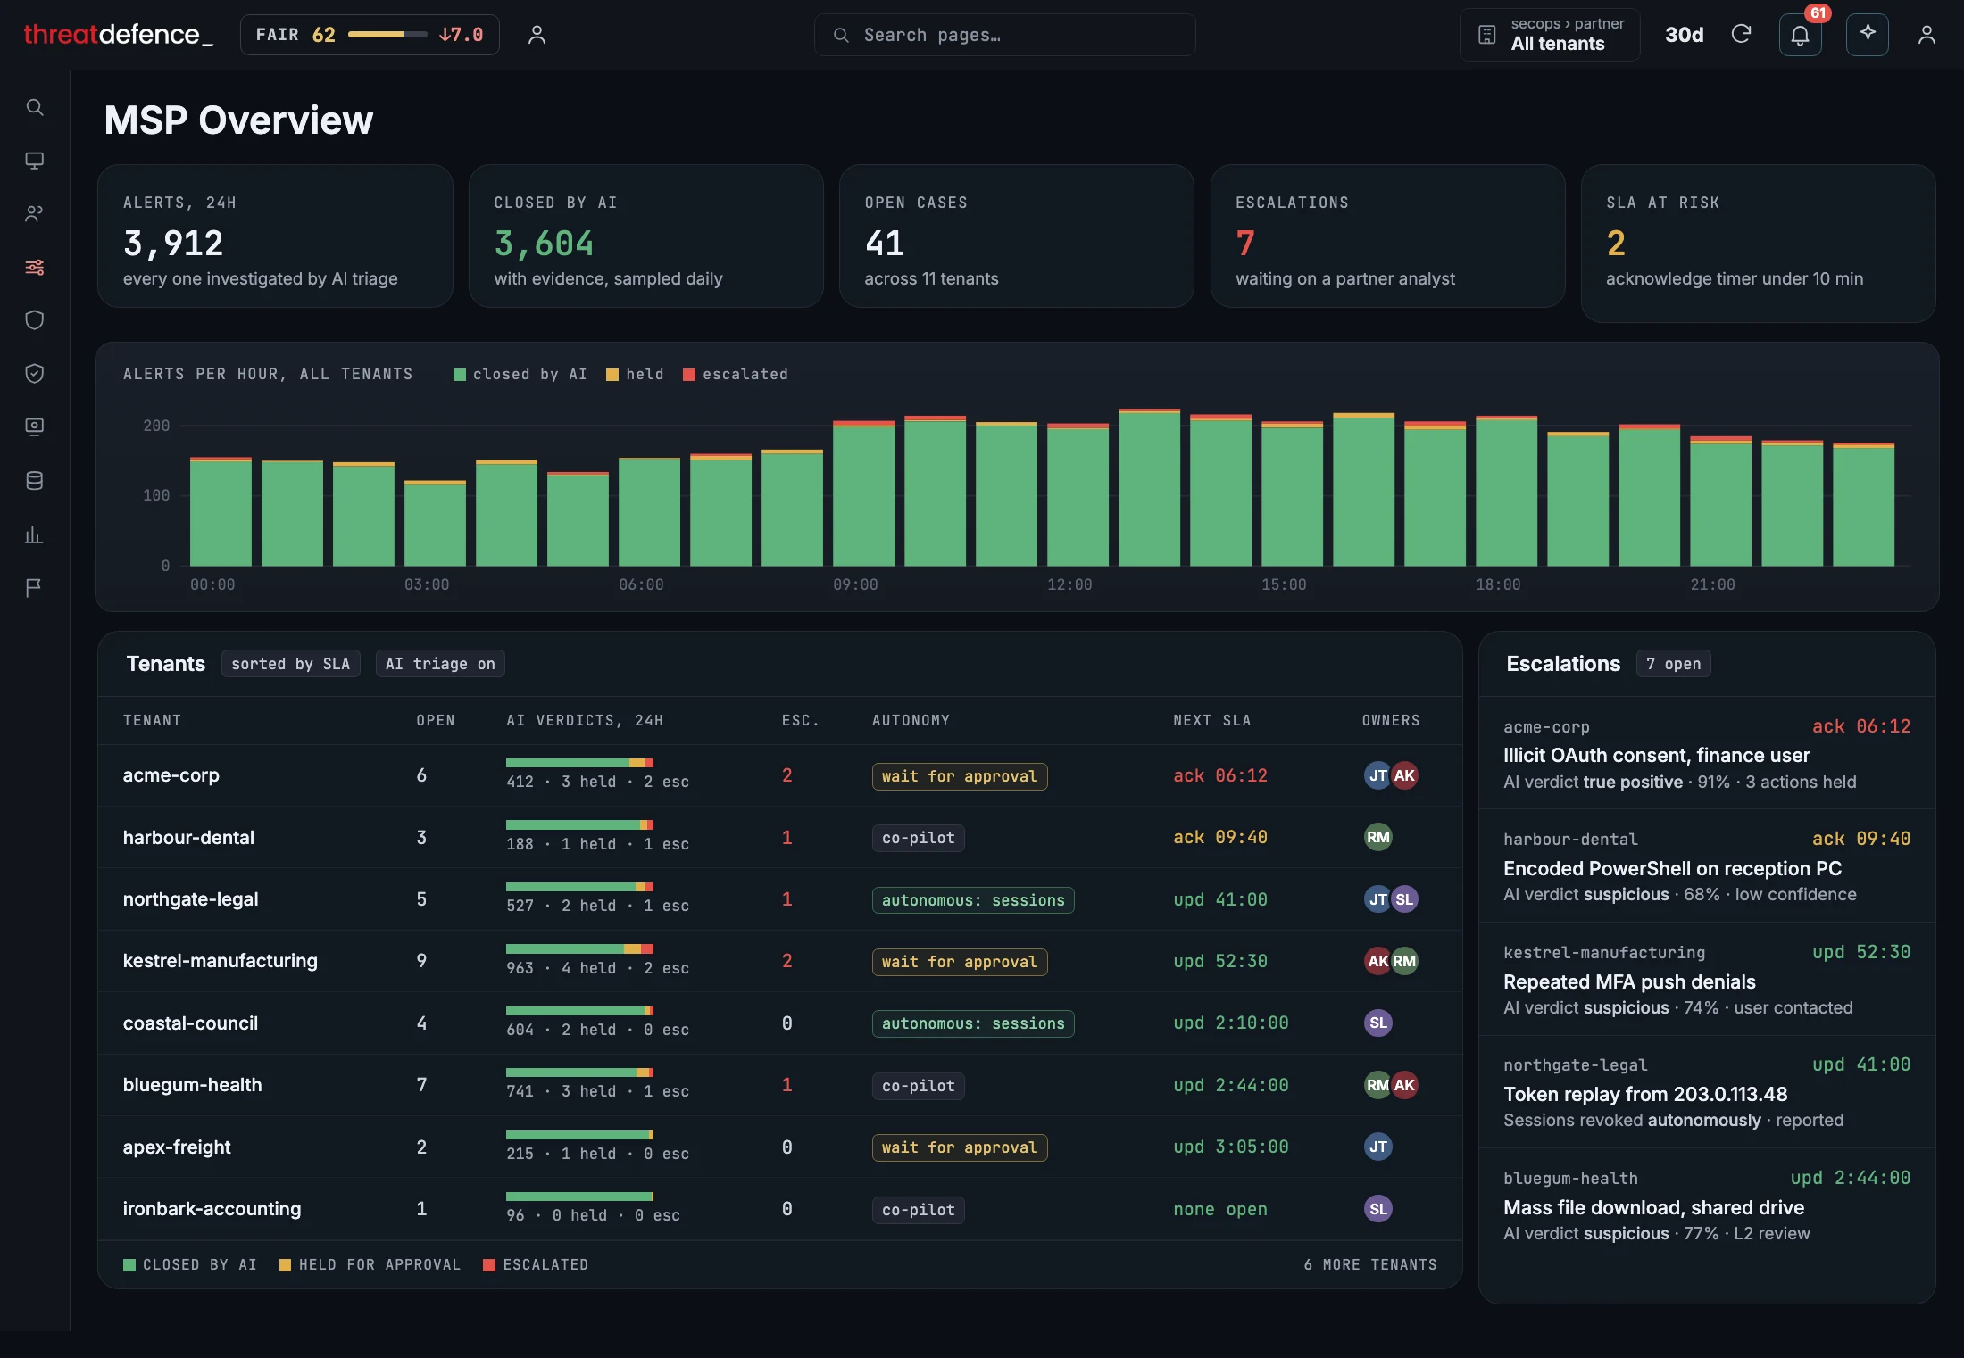Open Mass file download escalation

(x=1707, y=1205)
